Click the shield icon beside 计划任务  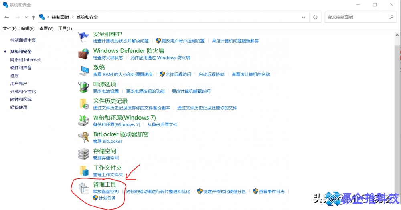pyautogui.click(x=95, y=198)
